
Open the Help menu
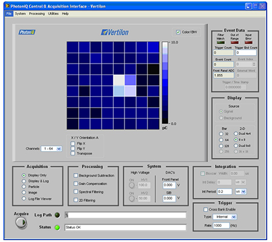65,13
